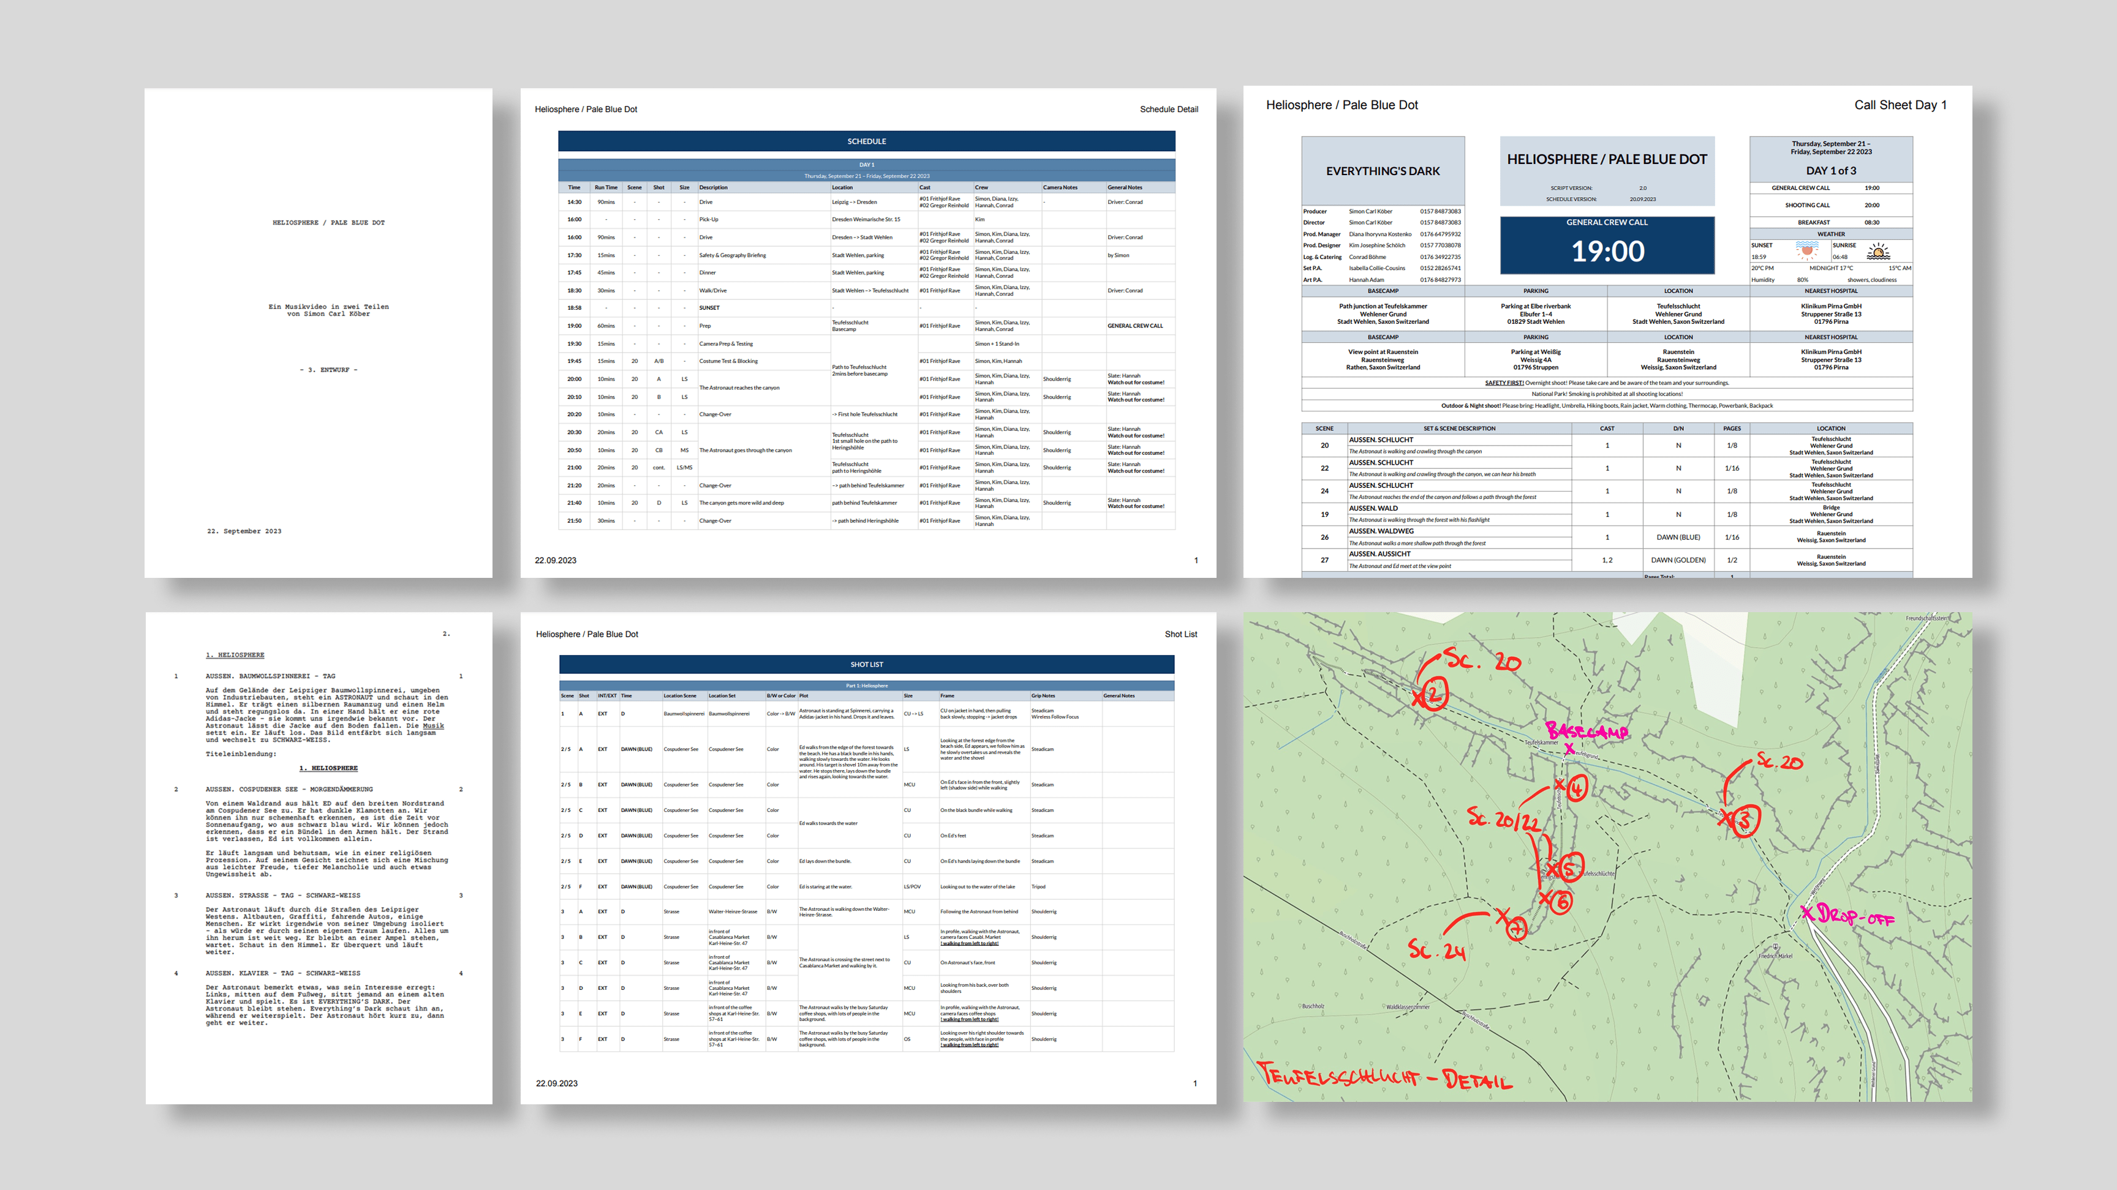Click the EVERYTHING'S DARK title box

1383,171
